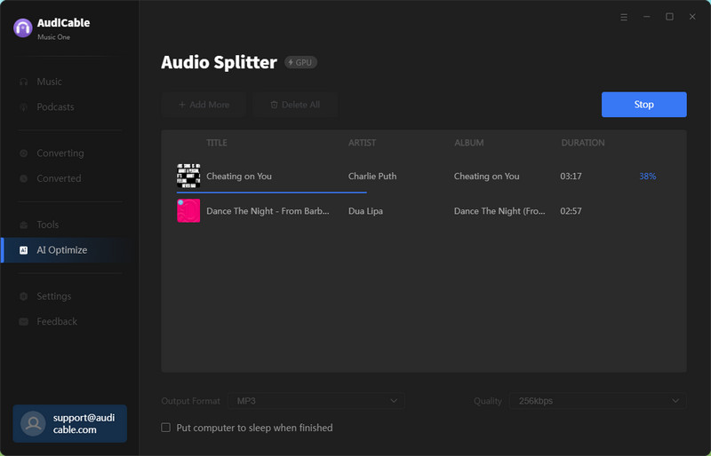Click the Feedback envelope sidebar icon
711x456 pixels.
point(24,322)
